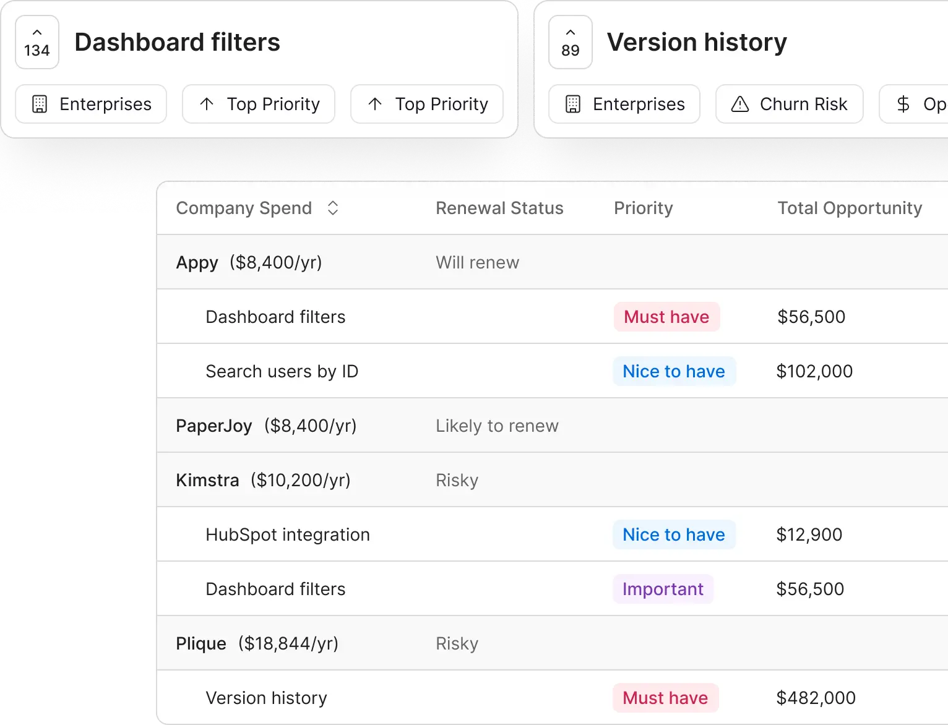Upvote the Dashboard filters card (134)
The height and width of the screenshot is (725, 948).
pos(37,42)
